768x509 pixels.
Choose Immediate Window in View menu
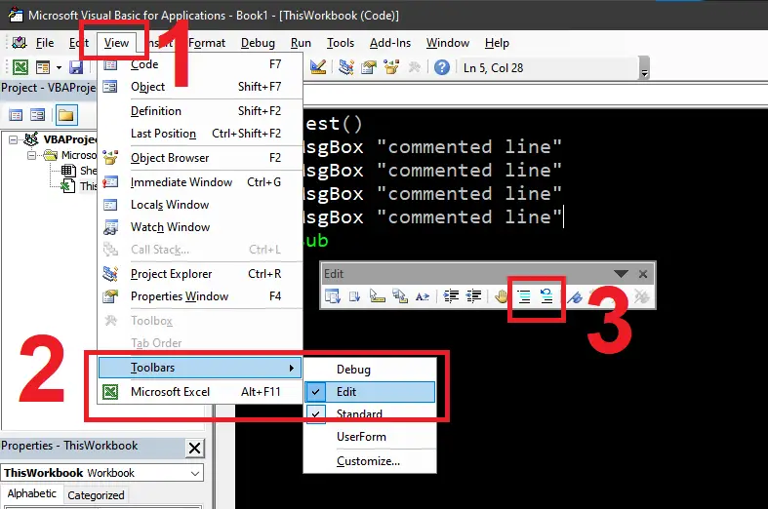(x=201, y=182)
